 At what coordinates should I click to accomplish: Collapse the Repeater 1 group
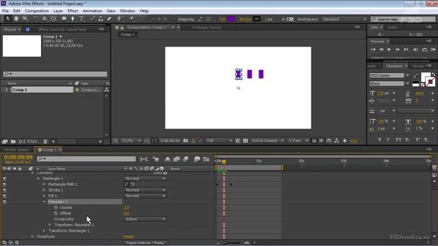click(x=44, y=202)
